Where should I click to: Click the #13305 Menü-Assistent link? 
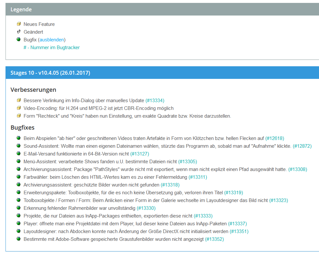coord(188,162)
